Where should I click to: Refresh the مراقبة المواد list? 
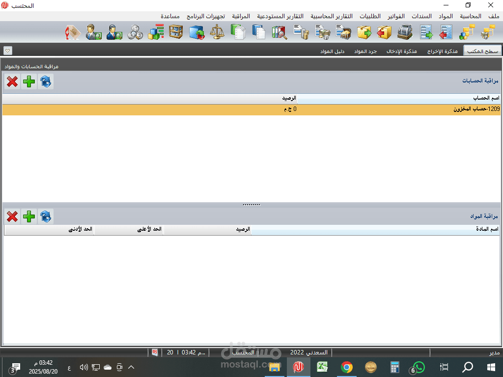coord(46,216)
